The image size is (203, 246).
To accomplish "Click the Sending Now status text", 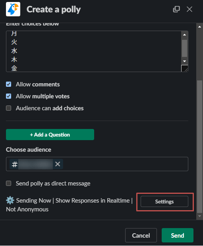I will click(34, 201).
